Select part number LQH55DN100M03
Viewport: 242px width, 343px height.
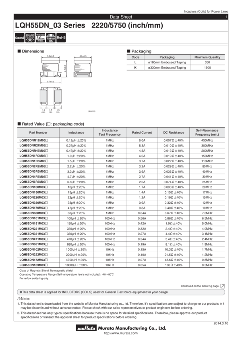coord(33,187)
